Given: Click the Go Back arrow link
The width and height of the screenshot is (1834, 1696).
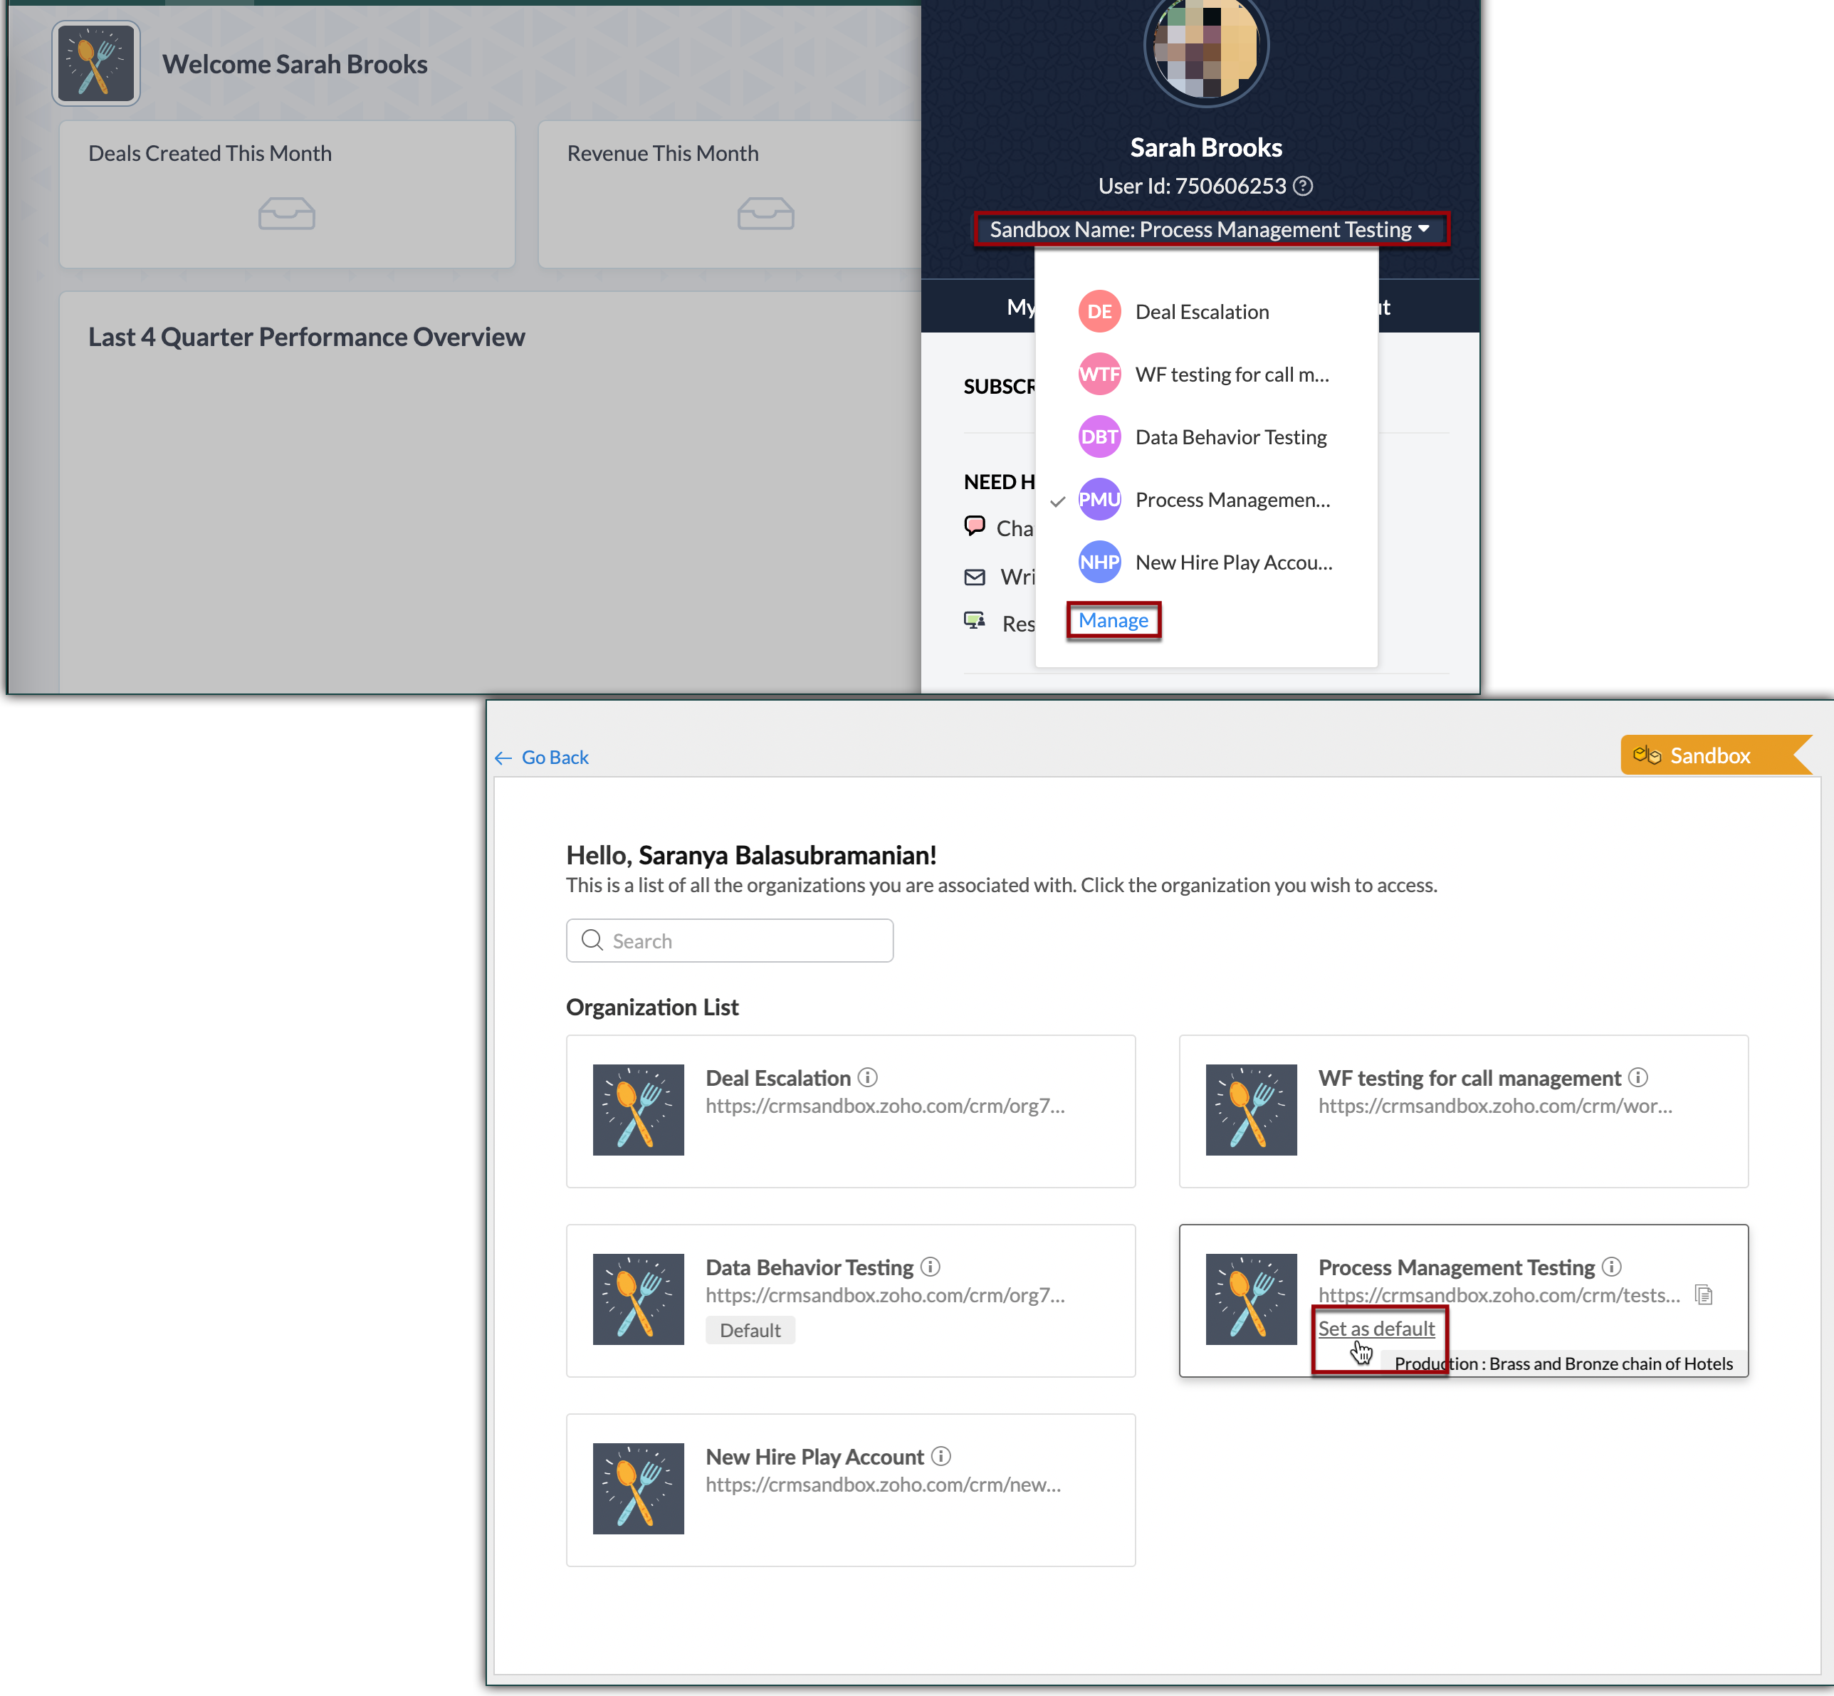Looking at the screenshot, I should pos(543,757).
